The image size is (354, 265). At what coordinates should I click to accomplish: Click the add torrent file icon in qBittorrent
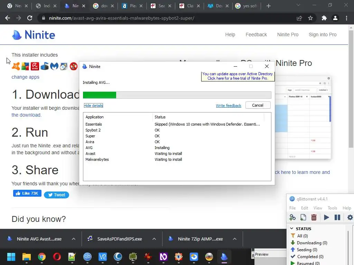coord(303,217)
